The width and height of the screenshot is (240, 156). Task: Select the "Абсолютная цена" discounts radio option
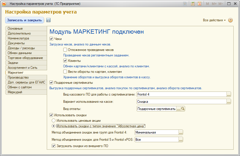point(53,126)
